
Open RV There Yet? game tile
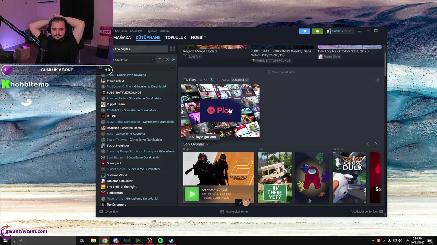(x=274, y=178)
